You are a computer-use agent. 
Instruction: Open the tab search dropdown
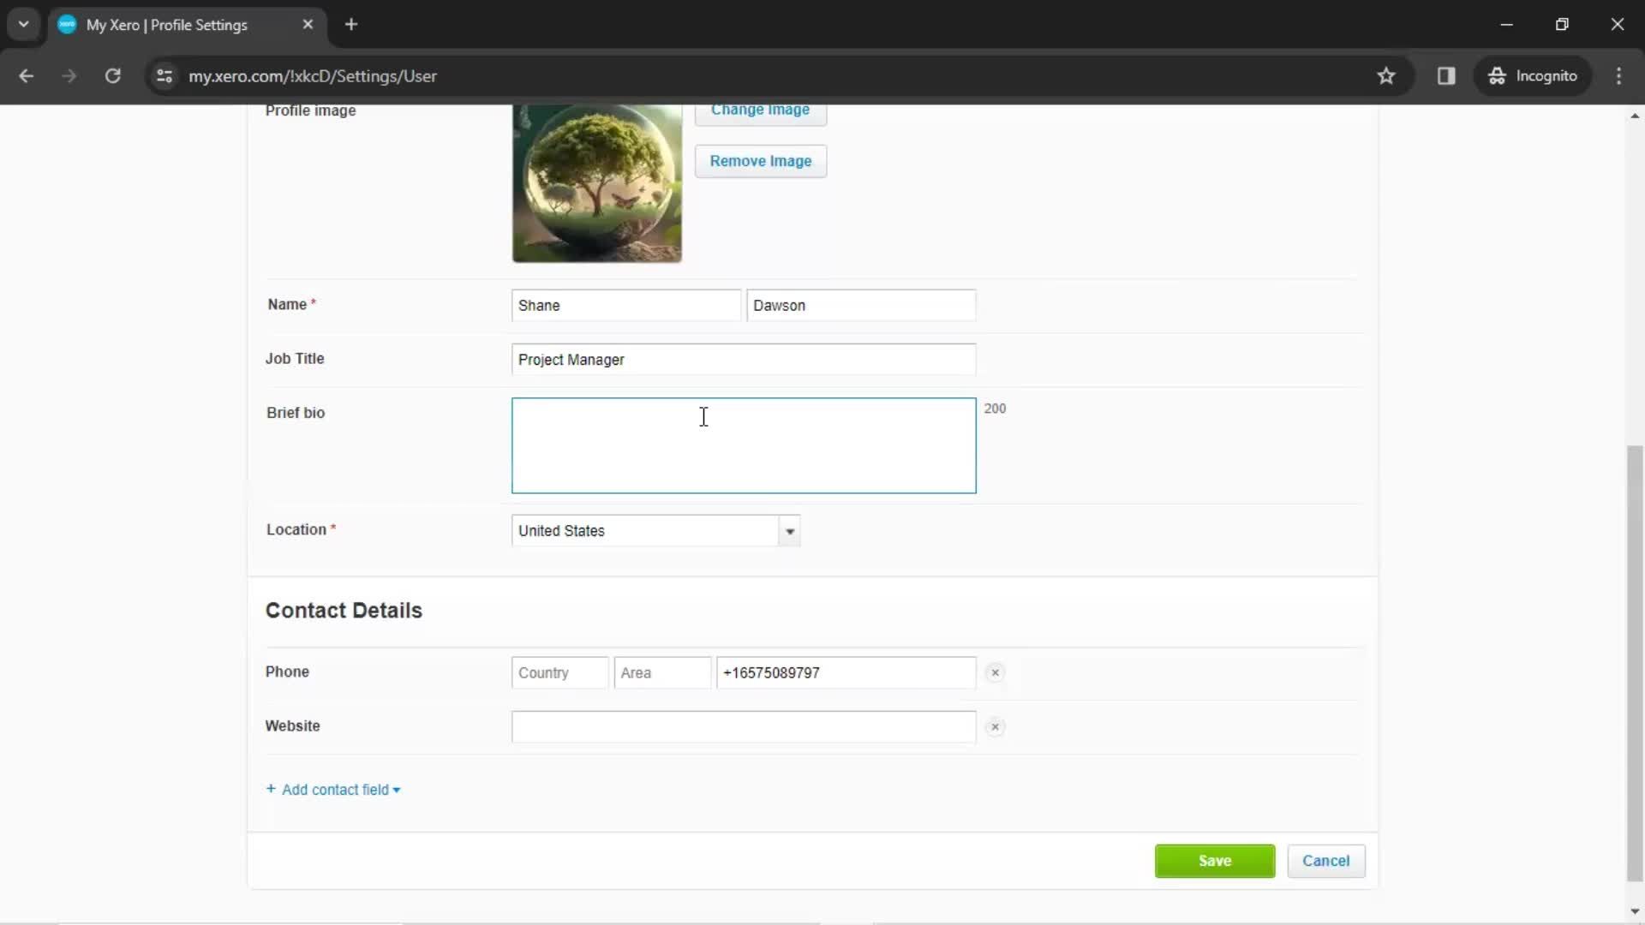(x=23, y=24)
